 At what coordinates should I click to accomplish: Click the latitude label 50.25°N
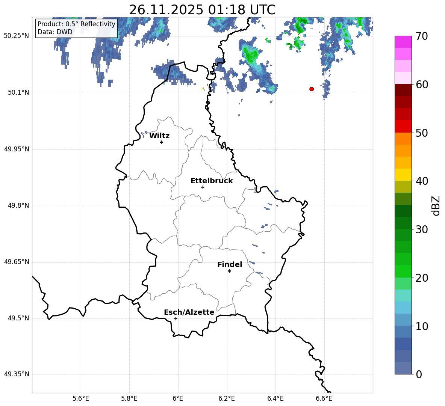point(17,36)
